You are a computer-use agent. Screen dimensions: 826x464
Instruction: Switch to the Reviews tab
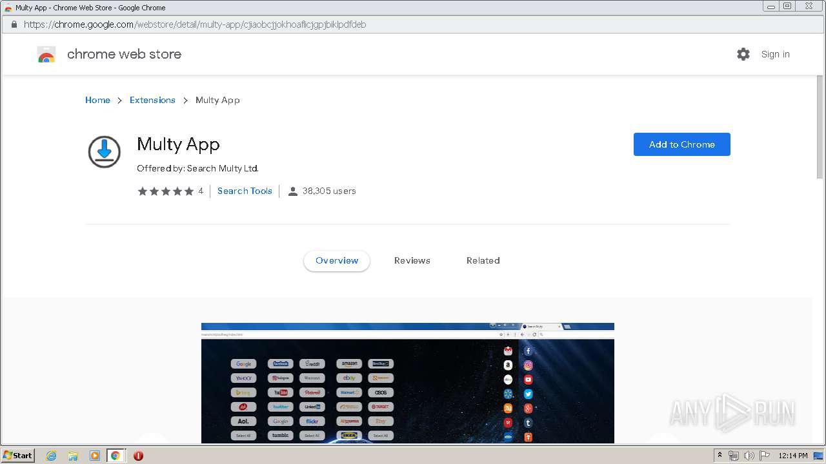(x=412, y=260)
